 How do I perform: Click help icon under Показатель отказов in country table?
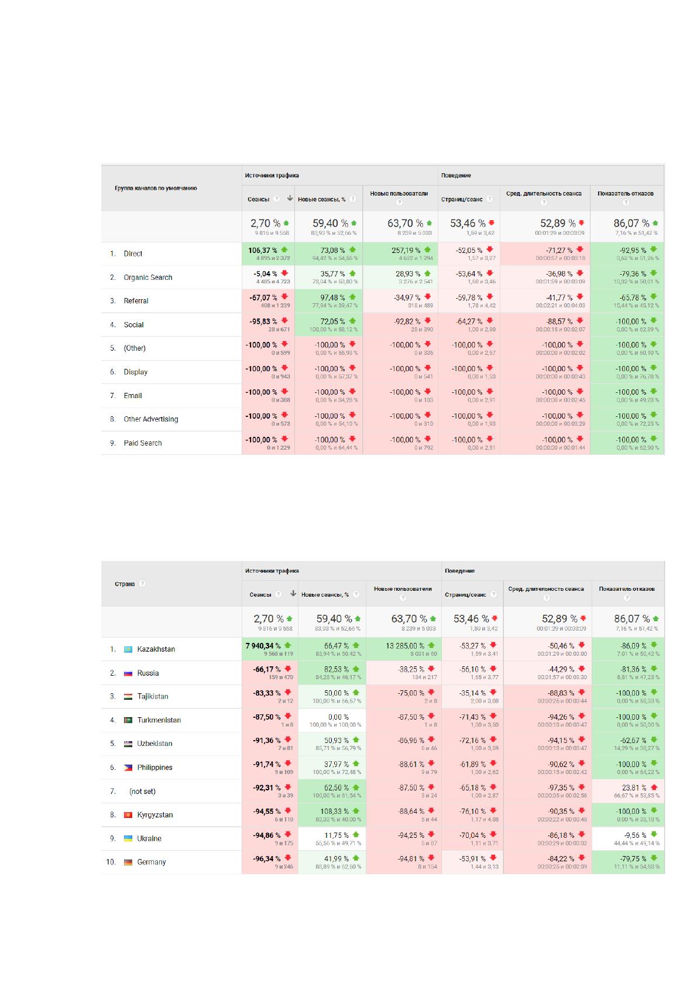pyautogui.click(x=627, y=598)
